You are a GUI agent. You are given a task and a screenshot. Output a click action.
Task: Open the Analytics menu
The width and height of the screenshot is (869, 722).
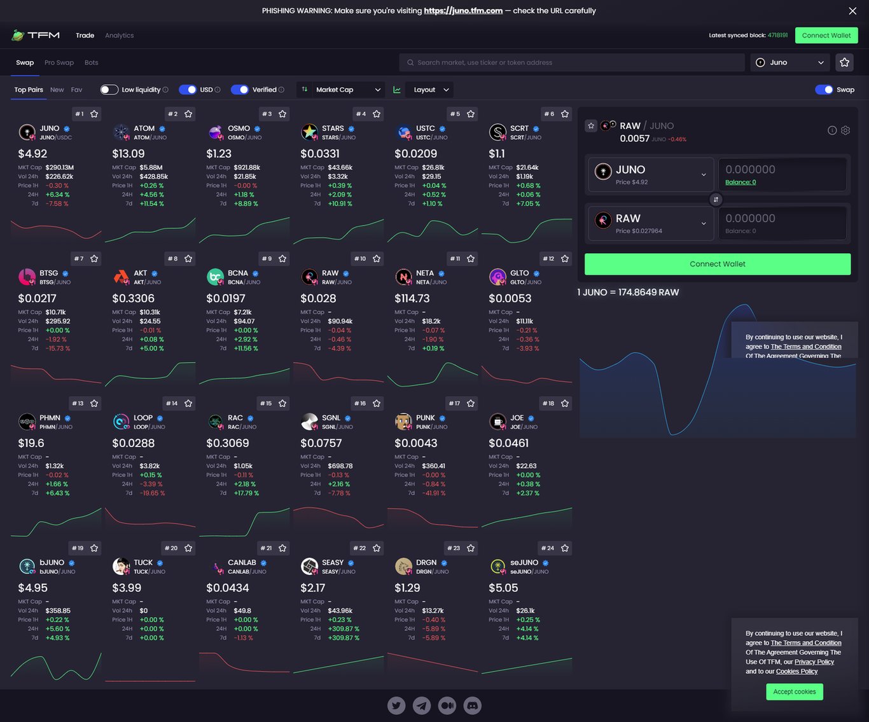point(120,36)
